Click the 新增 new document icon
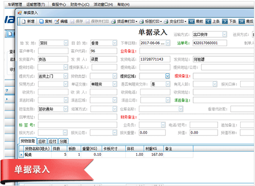The image size is (255, 186). tap(24, 21)
